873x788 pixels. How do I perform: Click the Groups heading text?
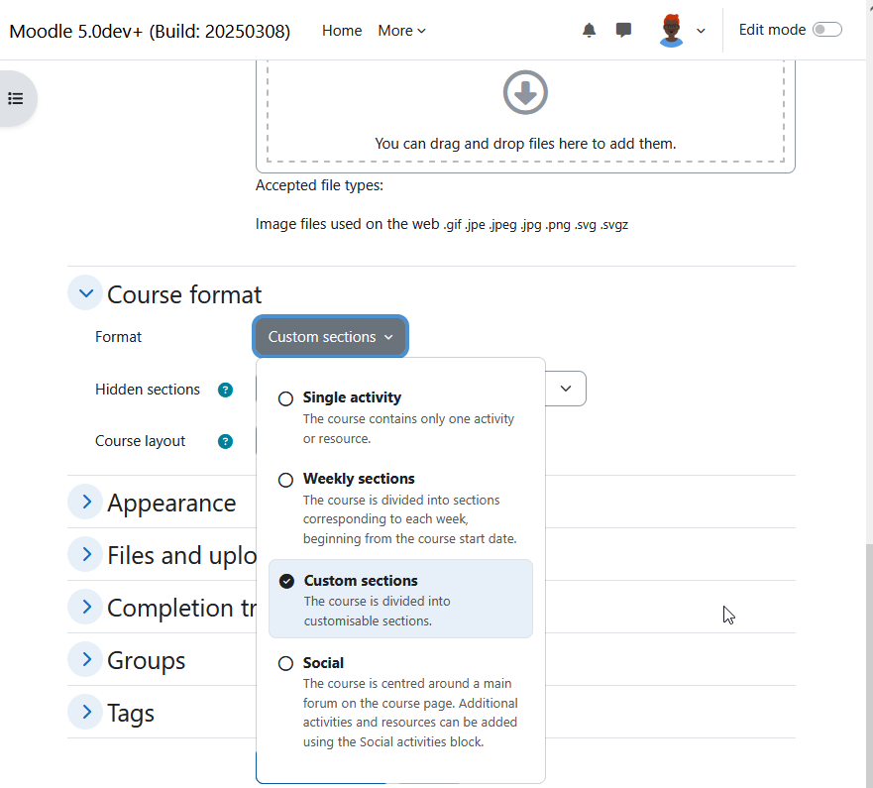[x=146, y=661]
